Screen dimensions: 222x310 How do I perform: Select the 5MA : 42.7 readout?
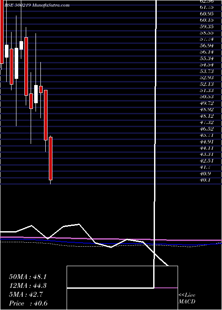26,294
